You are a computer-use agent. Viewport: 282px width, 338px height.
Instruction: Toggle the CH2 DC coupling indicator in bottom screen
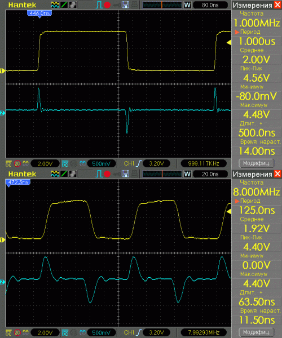coord(65,332)
